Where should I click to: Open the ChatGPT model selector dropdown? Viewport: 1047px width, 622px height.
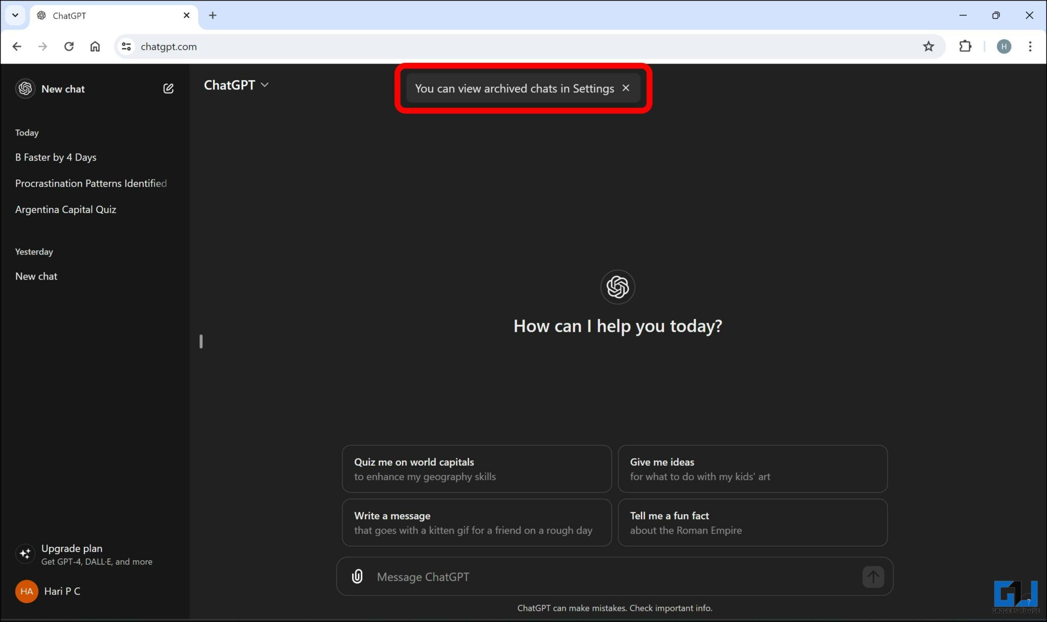point(265,85)
